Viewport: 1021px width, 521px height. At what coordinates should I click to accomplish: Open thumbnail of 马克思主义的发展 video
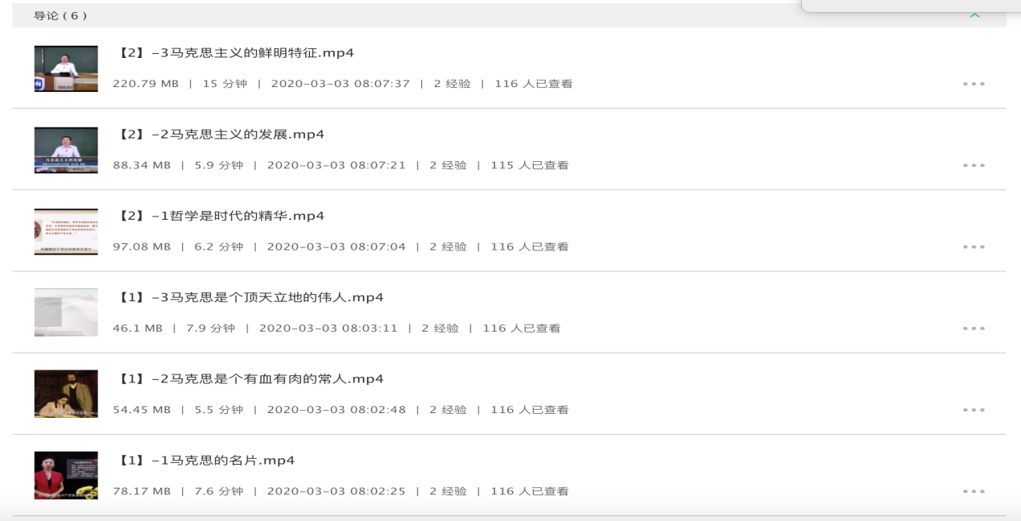tap(66, 150)
